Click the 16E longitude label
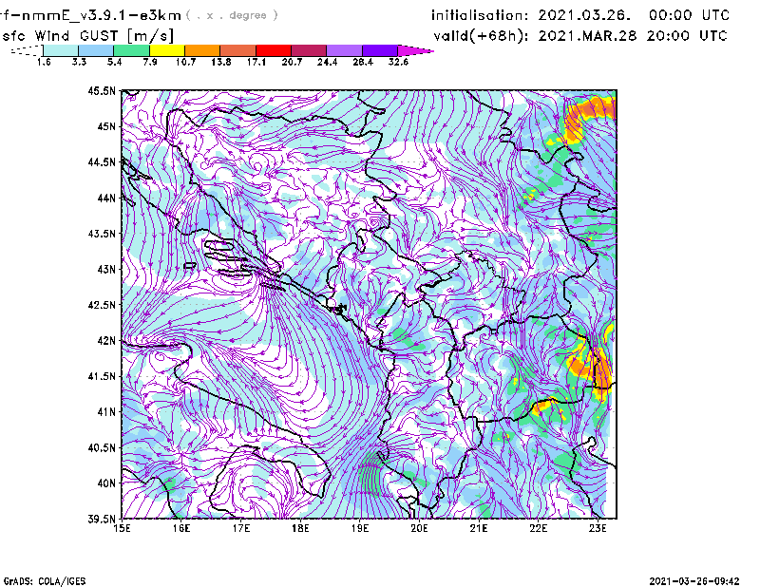 (x=181, y=528)
